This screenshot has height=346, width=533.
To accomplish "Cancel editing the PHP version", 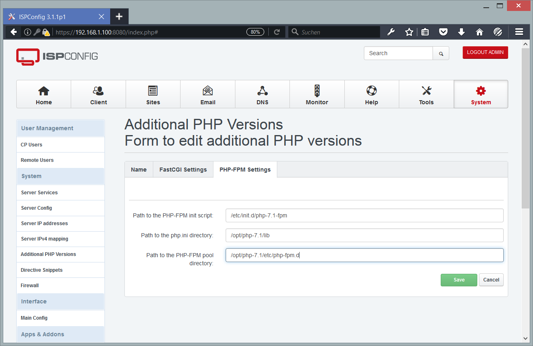I will click(491, 280).
